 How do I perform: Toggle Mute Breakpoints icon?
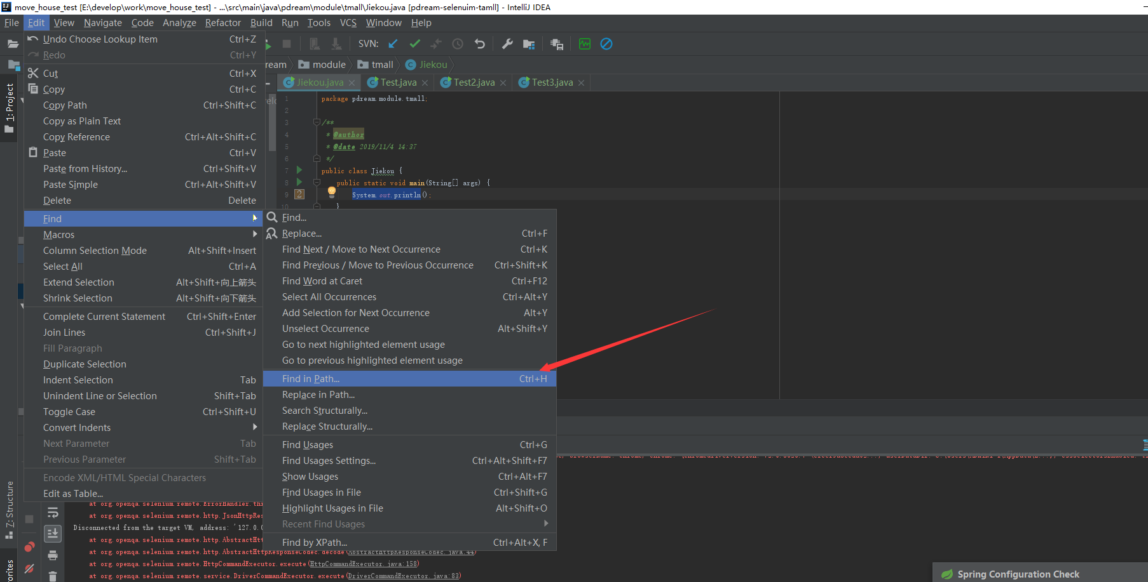(29, 569)
